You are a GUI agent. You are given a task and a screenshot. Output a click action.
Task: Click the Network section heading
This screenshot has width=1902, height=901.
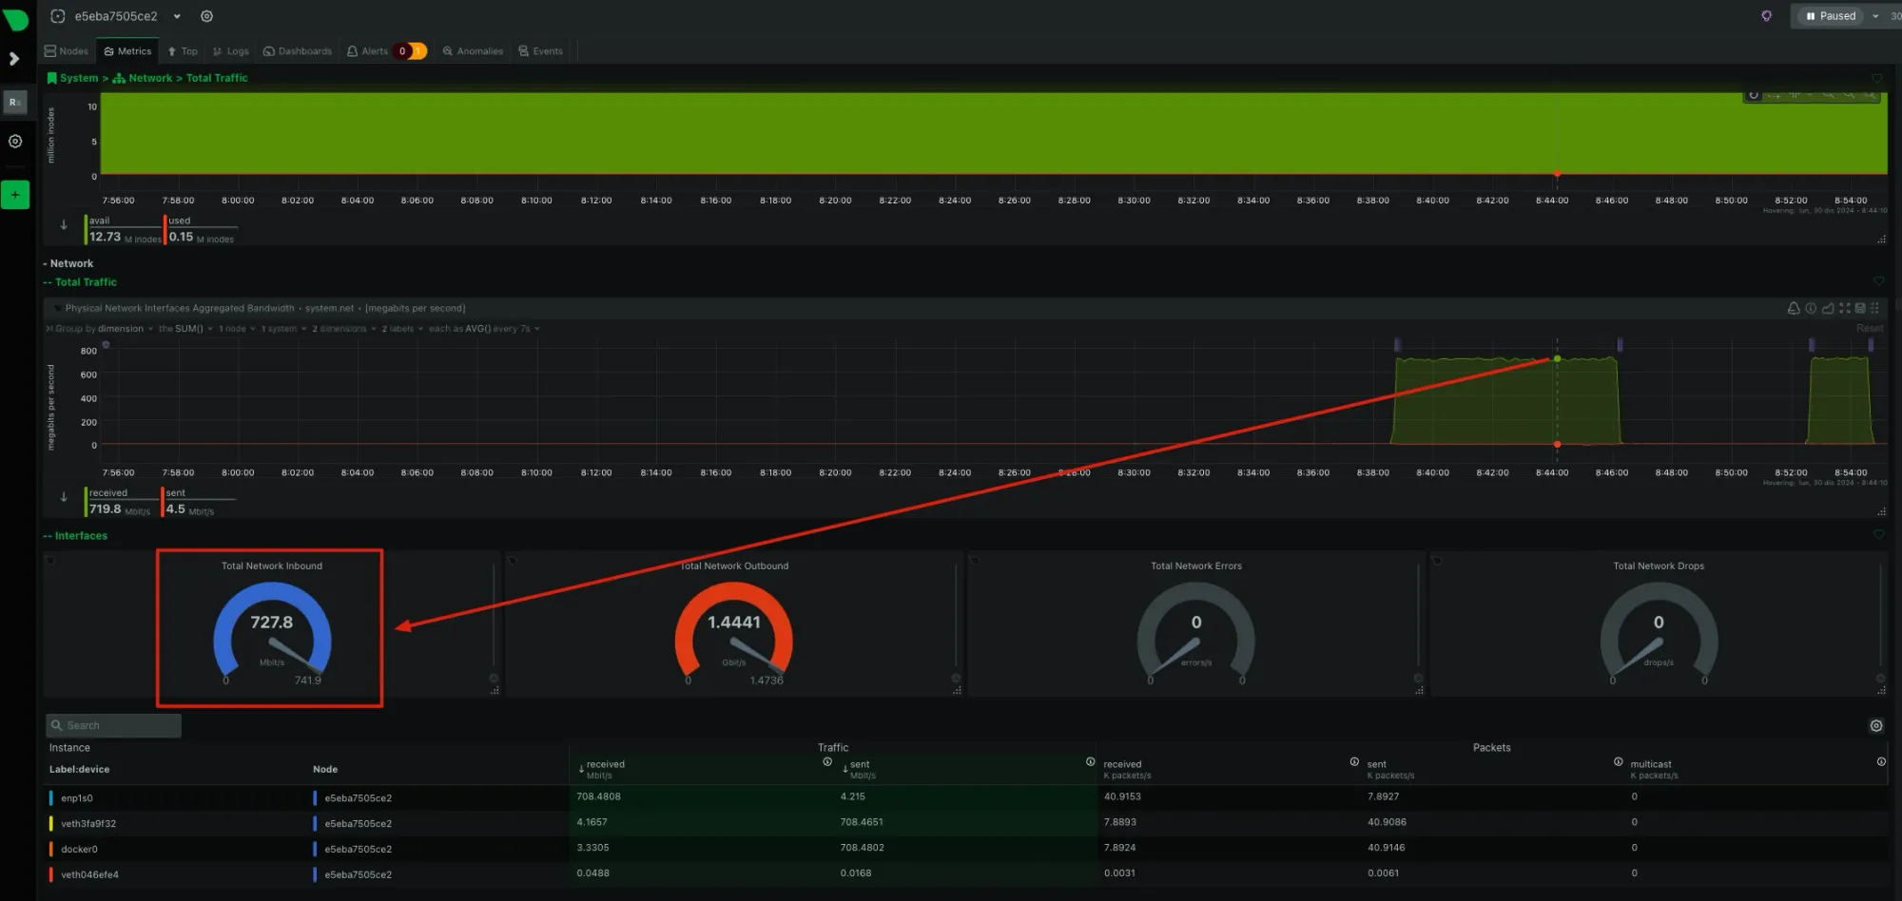point(71,263)
